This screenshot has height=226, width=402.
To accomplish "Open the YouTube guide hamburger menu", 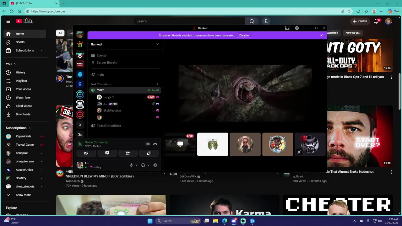I will pos(8,21).
